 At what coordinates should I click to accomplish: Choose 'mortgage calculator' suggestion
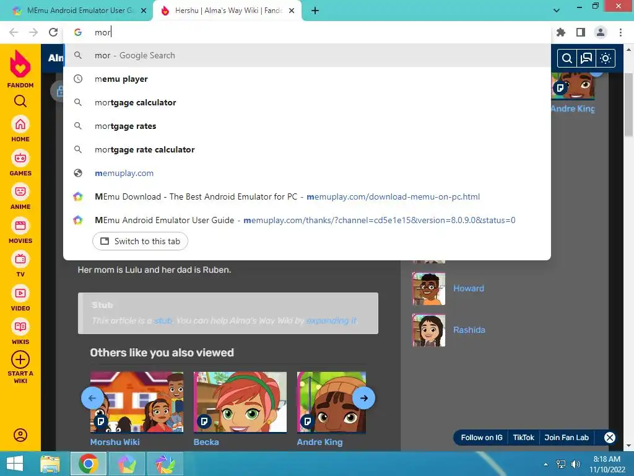[307, 102]
